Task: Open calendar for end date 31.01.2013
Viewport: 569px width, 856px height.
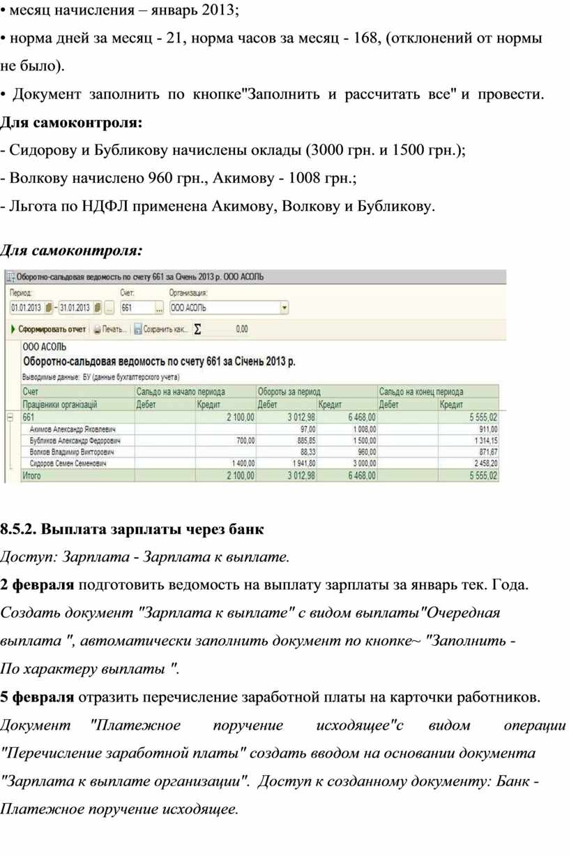Action: click(98, 307)
